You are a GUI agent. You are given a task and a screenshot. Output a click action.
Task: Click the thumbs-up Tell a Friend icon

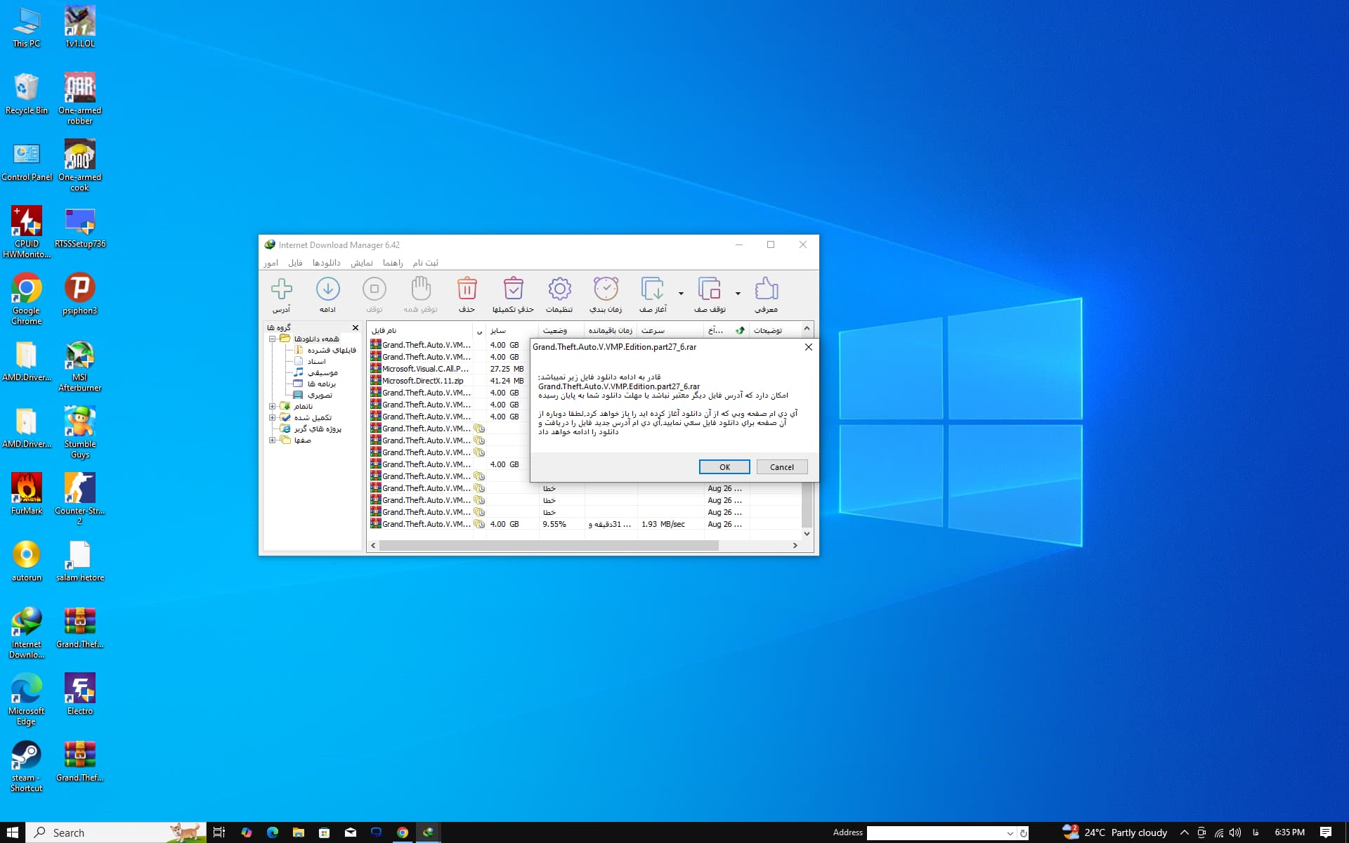(766, 289)
